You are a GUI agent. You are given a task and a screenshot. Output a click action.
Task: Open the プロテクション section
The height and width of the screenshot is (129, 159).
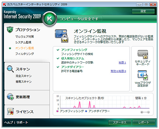tap(28, 30)
